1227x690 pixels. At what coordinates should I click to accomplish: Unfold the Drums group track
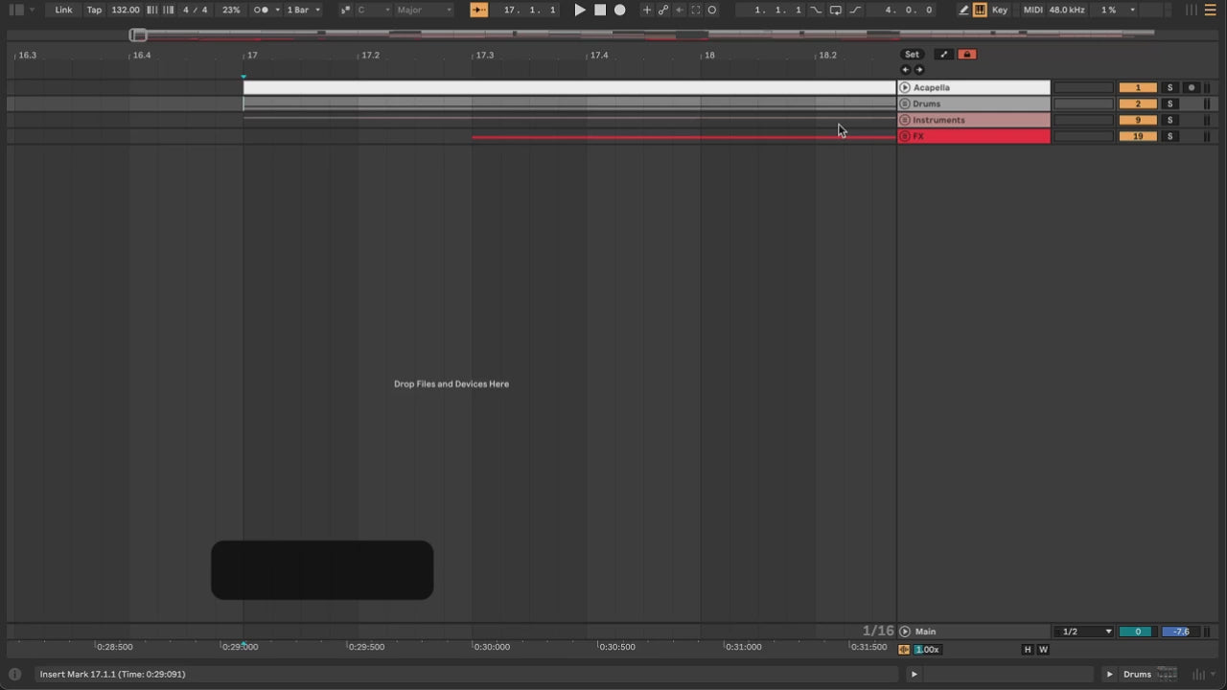pos(904,103)
